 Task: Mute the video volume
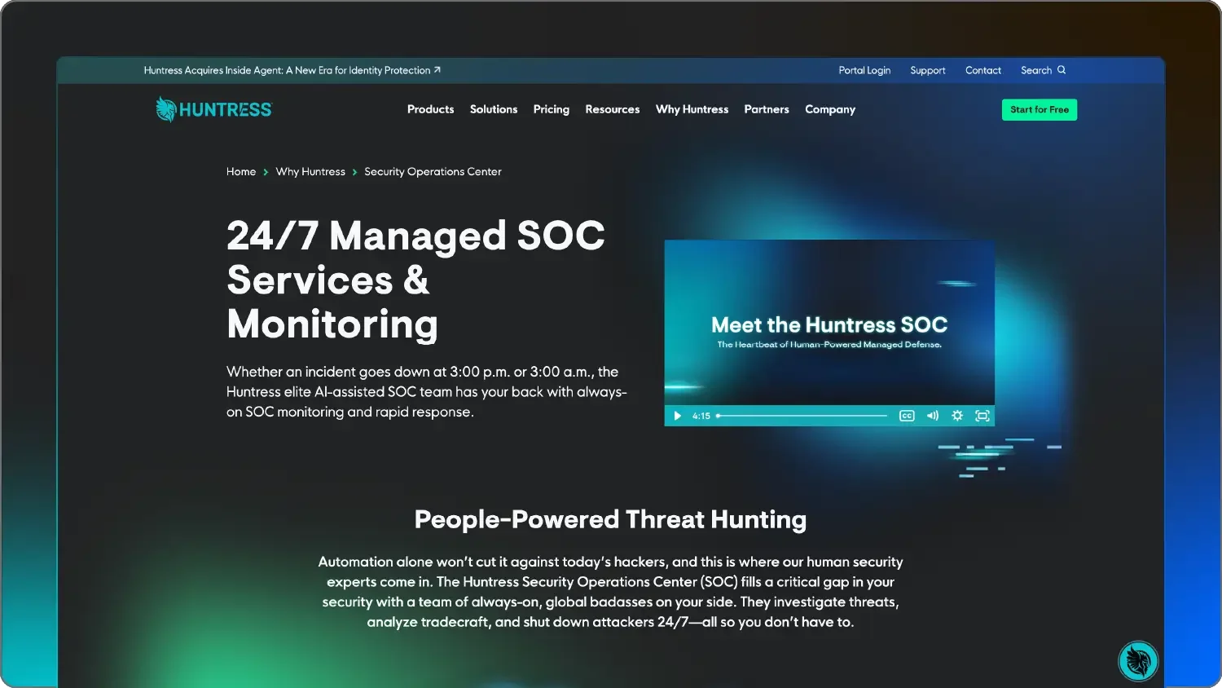point(932,416)
